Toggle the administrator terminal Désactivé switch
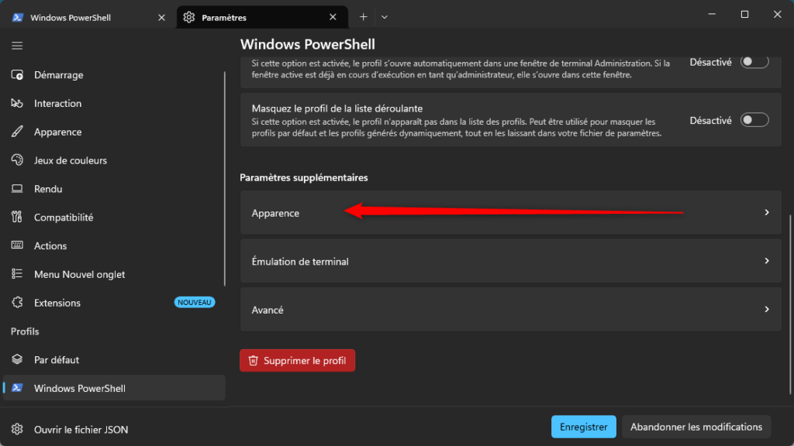 [754, 62]
